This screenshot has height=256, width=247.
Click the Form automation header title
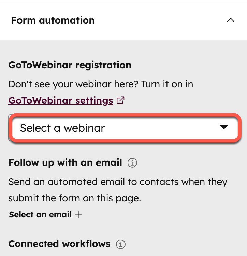[x=53, y=20]
